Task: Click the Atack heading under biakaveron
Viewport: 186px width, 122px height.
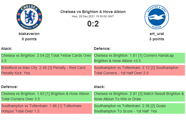Action: tap(7, 49)
